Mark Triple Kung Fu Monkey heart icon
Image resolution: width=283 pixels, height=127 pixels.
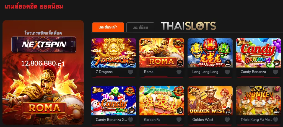(276, 120)
